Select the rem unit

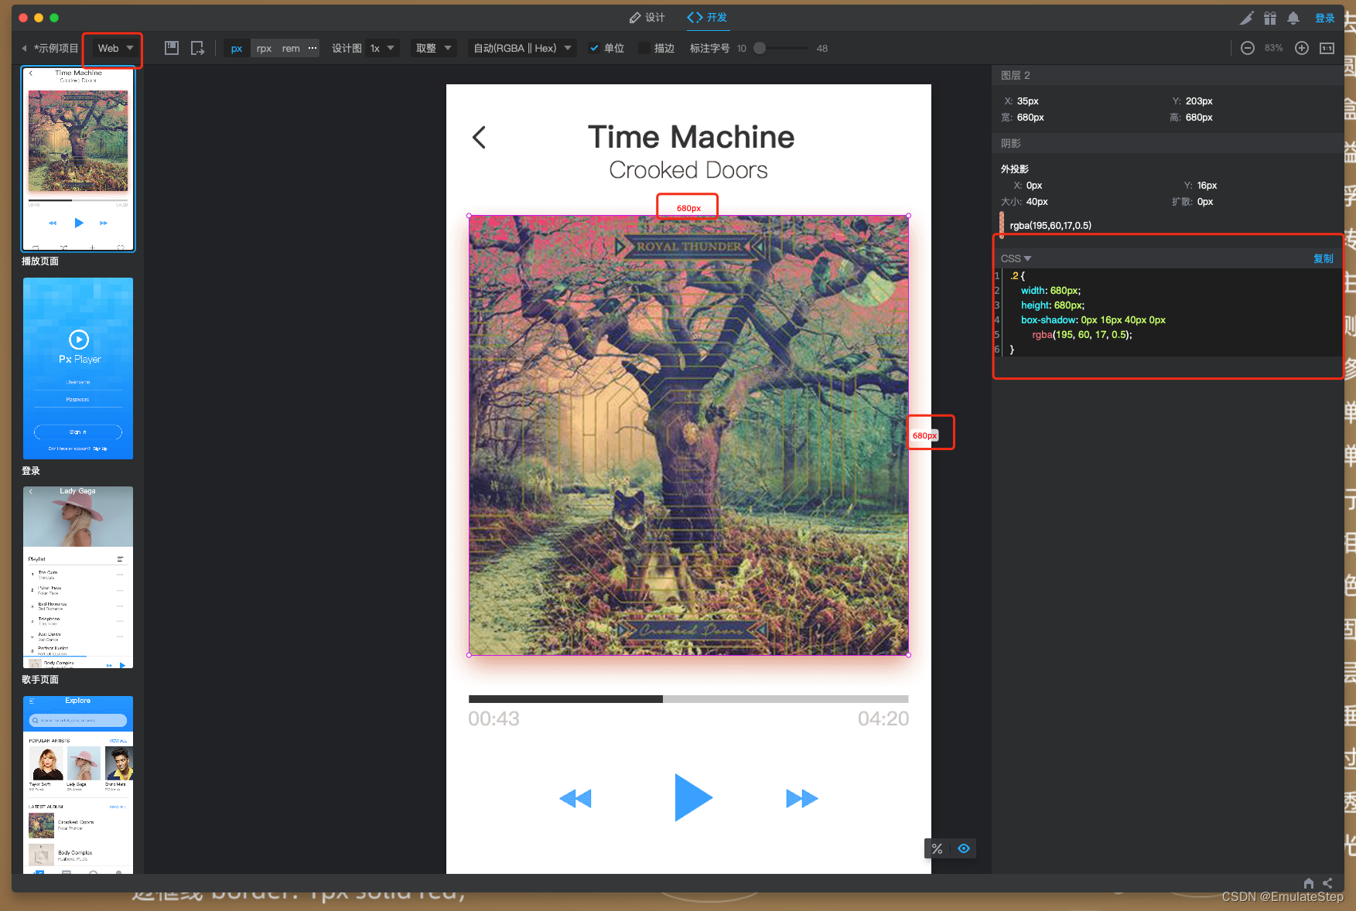[x=291, y=48]
